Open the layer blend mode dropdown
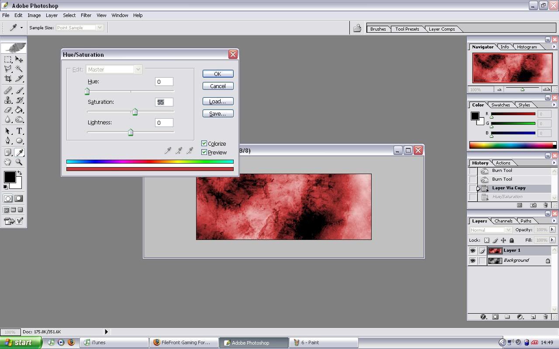 (x=490, y=230)
